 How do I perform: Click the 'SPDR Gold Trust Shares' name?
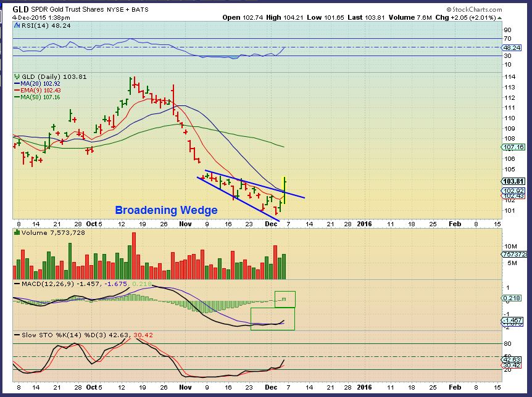click(67, 9)
